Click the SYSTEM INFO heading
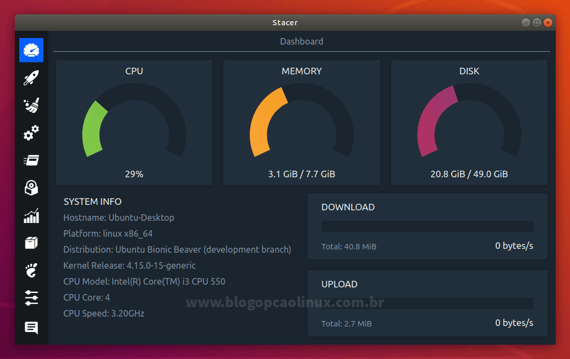The image size is (570, 359). 92,202
